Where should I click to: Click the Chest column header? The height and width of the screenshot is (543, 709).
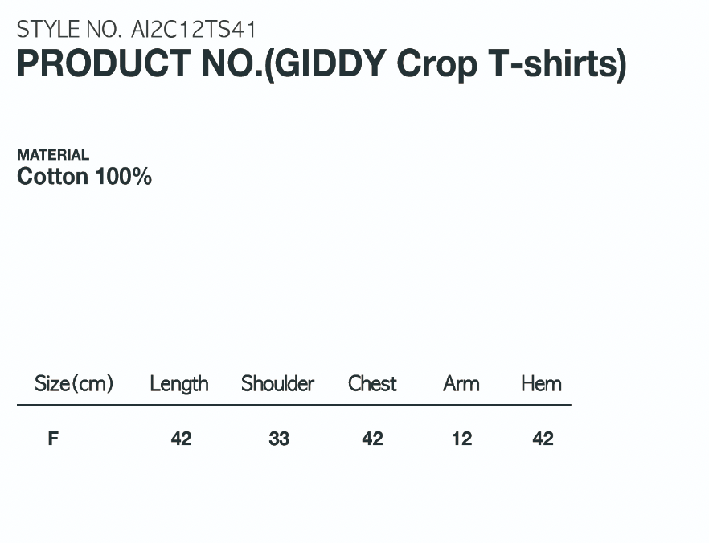coord(372,383)
